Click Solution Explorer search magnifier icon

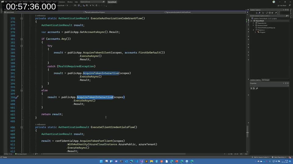(x=287, y=16)
